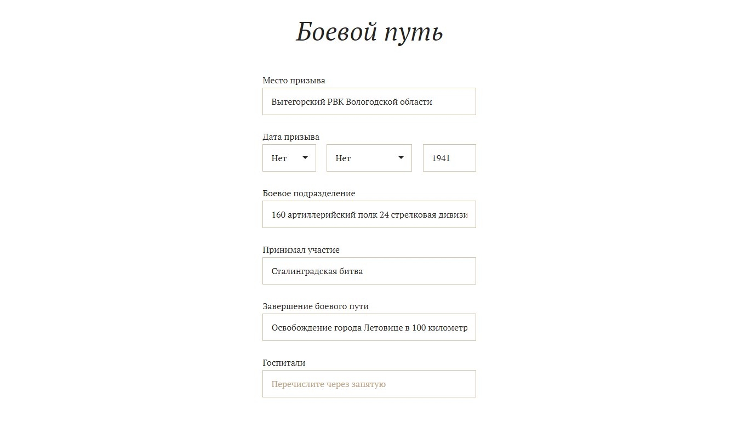Click the 'Принимал участие' label
Screen dimensions: 738x421
coord(301,250)
